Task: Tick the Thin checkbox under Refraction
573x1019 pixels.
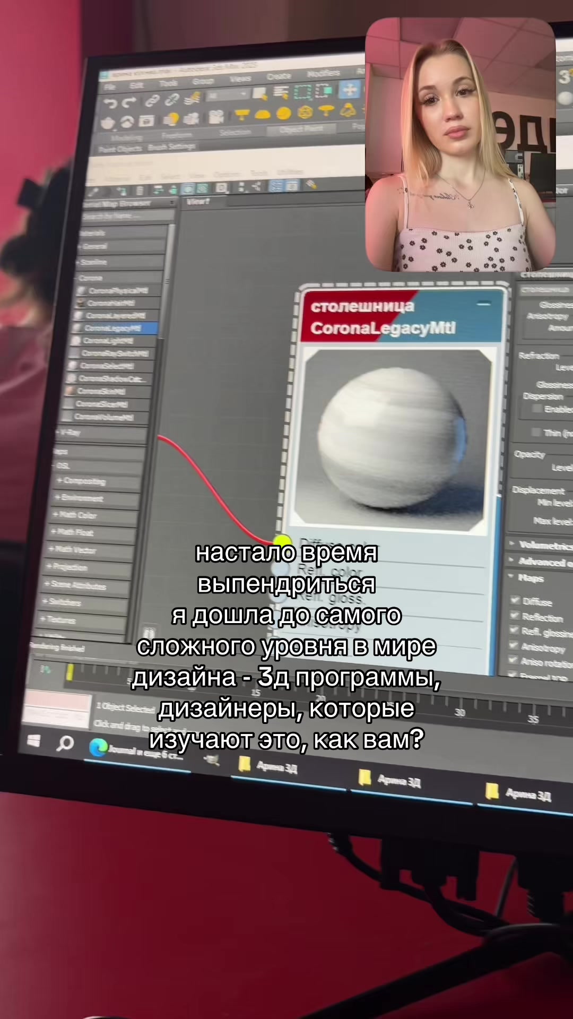Action: click(536, 432)
